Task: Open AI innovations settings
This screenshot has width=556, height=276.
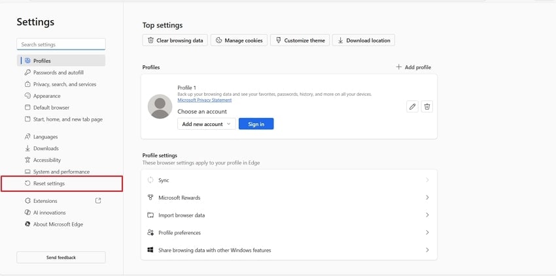Action: pos(61,212)
